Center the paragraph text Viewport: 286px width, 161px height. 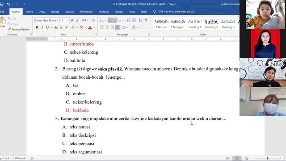(x=107, y=27)
